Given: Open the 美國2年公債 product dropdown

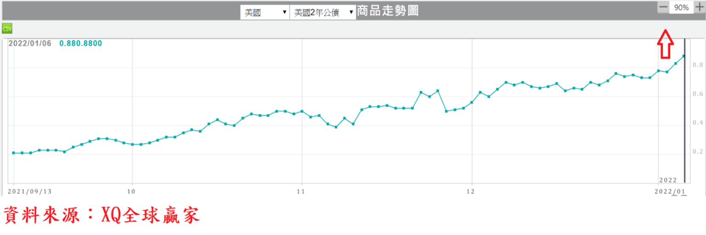Looking at the screenshot, I should 323,13.
